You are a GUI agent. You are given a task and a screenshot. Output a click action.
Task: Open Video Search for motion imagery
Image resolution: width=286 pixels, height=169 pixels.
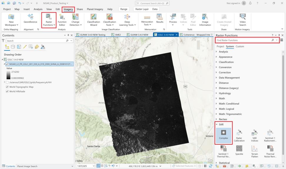pyautogui.click(x=242, y=20)
